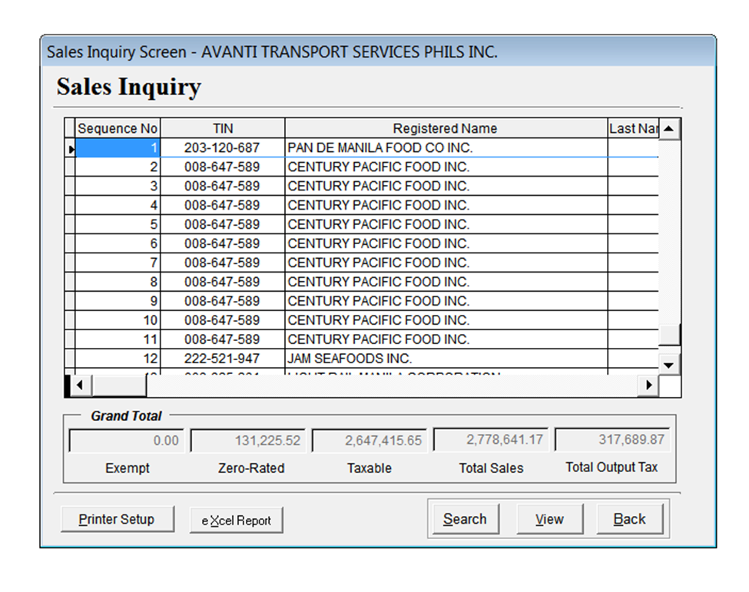
Task: Click the Last Name cell in row 2
Action: [x=634, y=167]
